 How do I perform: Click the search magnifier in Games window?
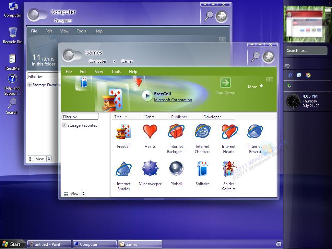[x=255, y=57]
